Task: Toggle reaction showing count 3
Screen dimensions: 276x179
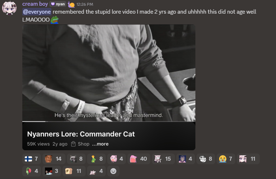Action: (52, 171)
